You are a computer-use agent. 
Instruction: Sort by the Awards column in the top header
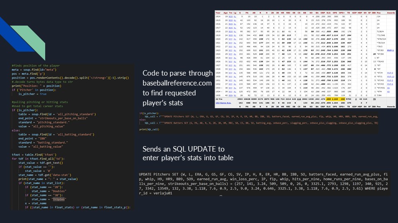(391, 13)
